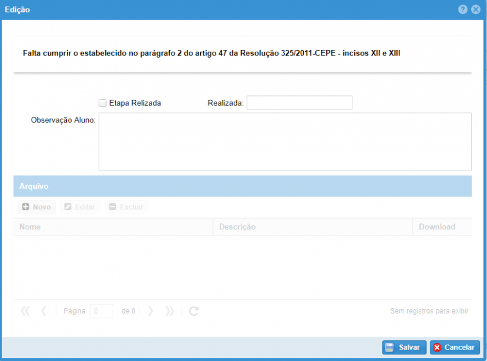Enable the Etapa Relizada checkbox

[x=102, y=103]
